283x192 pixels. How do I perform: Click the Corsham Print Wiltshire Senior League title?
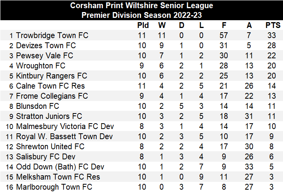point(141,5)
